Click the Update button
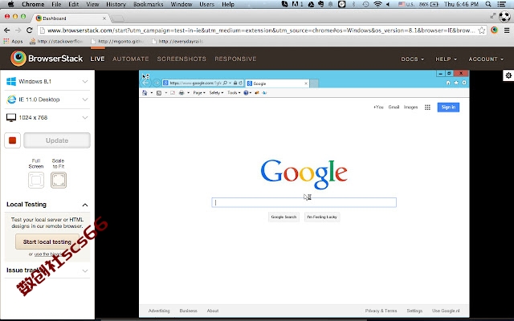 click(57, 140)
